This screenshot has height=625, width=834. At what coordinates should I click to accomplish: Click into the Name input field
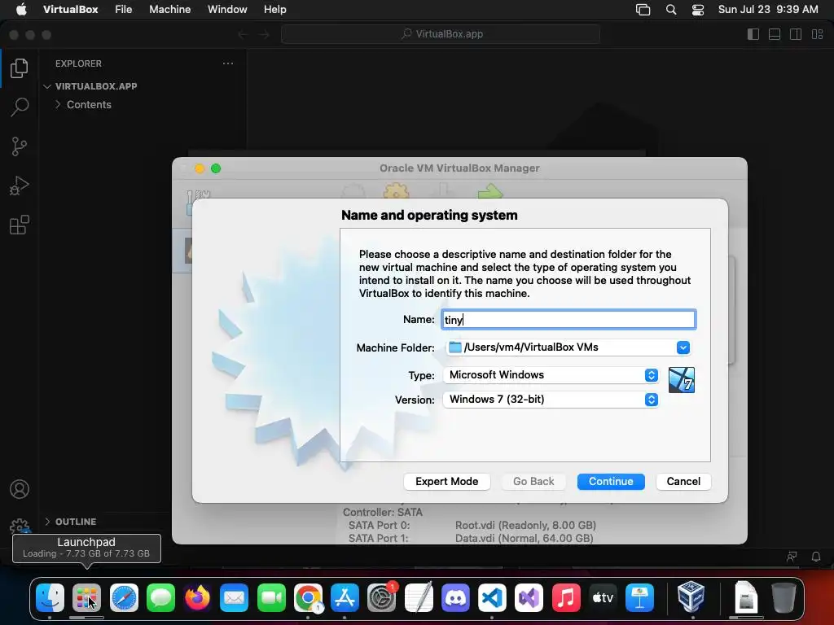point(568,319)
